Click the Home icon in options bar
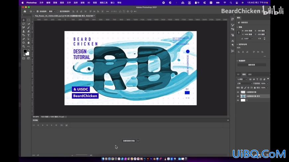This screenshot has height=162, width=289. tap(25, 11)
